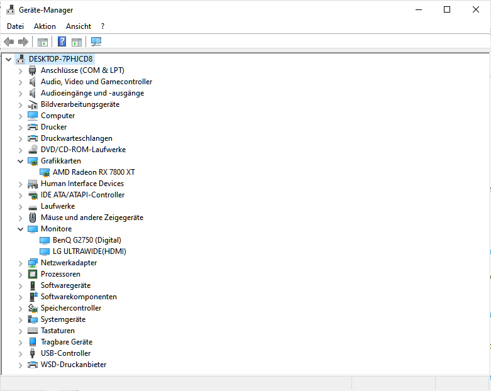Screen dimensions: 491x391
Task: Click the Mäuse und andere Zeigegeräte mouse icon
Action: pyautogui.click(x=32, y=218)
